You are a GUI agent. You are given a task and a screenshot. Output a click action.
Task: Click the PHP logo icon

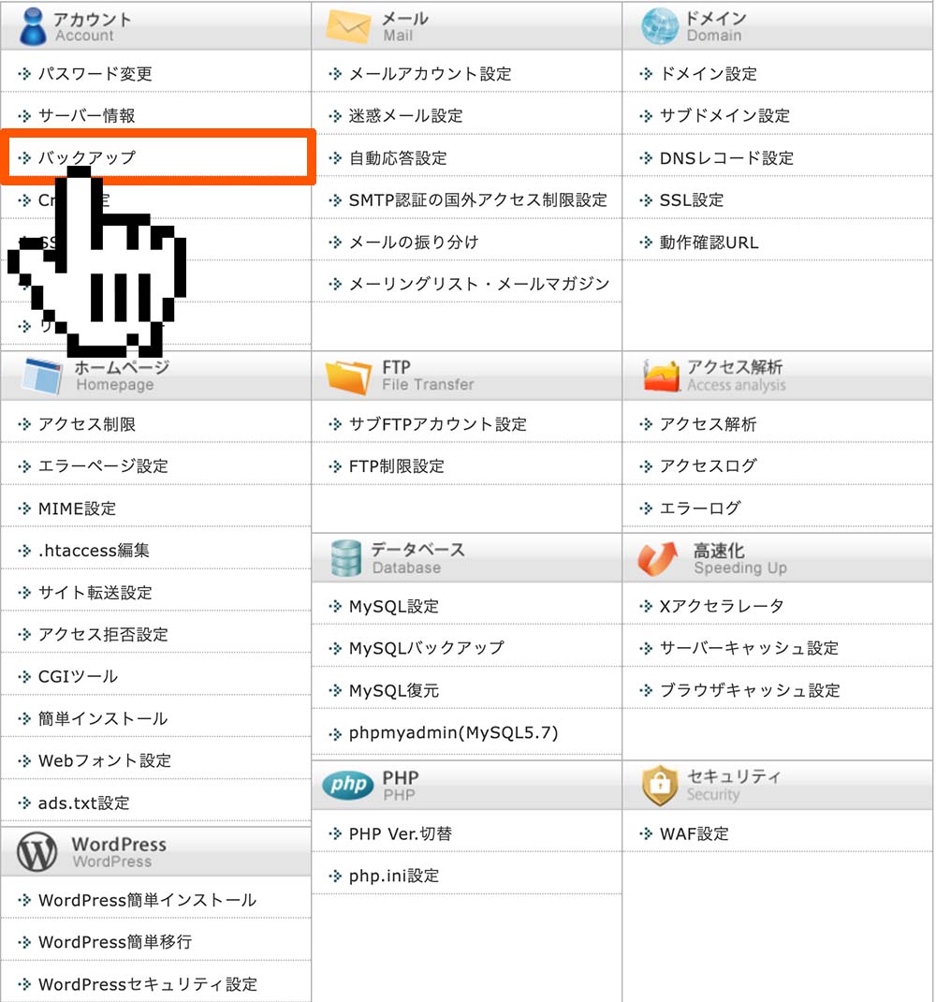tap(346, 787)
